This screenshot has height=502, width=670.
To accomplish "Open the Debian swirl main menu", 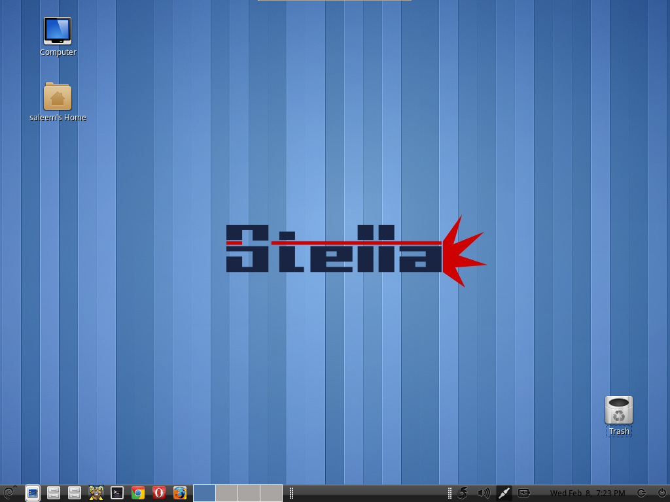I will click(x=9, y=493).
